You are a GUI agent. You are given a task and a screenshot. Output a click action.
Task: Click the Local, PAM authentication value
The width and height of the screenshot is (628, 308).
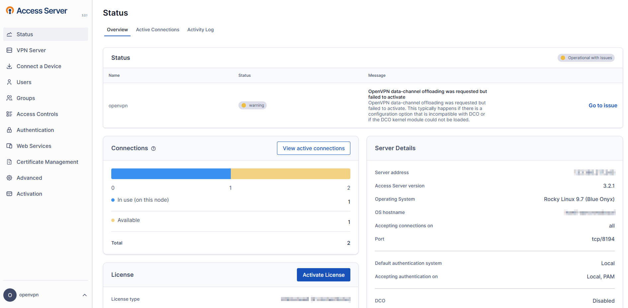(600, 276)
